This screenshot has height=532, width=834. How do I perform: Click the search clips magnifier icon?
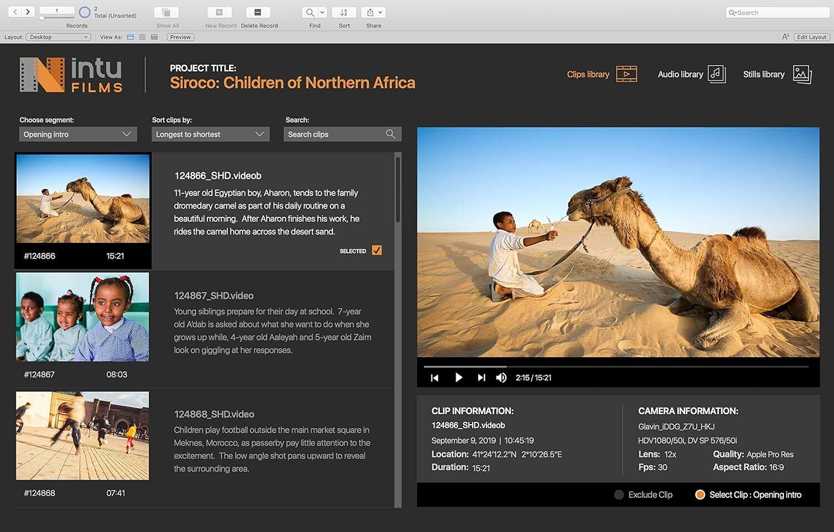[x=390, y=134]
